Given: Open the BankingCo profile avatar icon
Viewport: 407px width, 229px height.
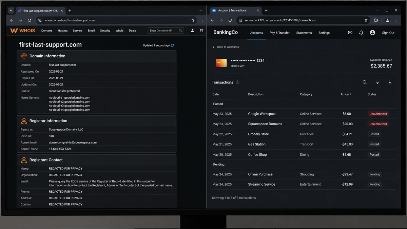Looking at the screenshot, I should click(372, 33).
